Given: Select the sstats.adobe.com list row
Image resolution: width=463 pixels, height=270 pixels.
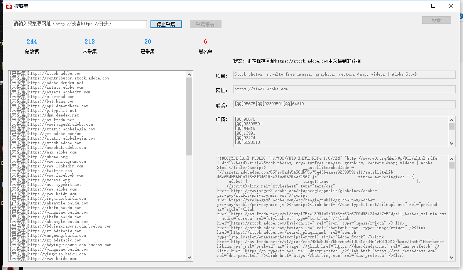Looking at the screenshot, I should (98, 87).
